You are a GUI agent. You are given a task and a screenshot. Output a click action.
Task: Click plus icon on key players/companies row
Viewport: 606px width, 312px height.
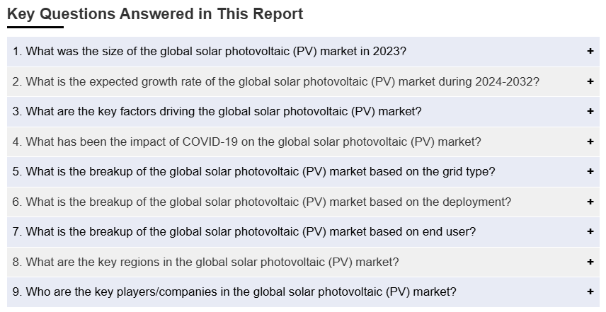[x=590, y=292]
